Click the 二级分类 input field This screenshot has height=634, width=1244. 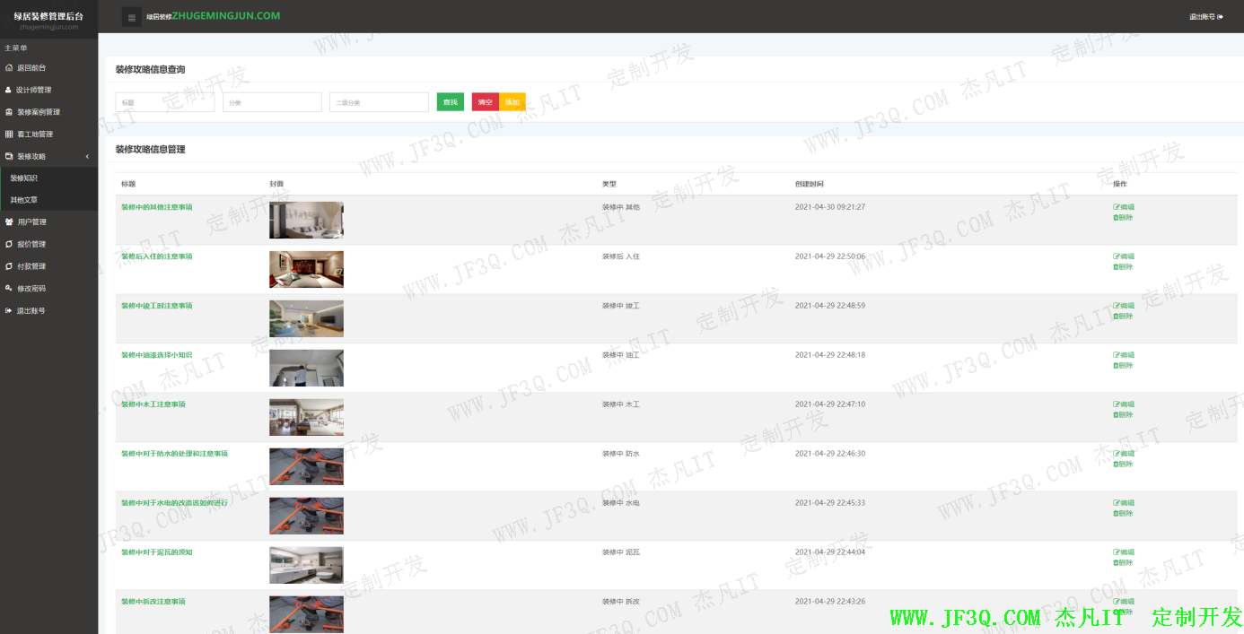[x=379, y=102]
